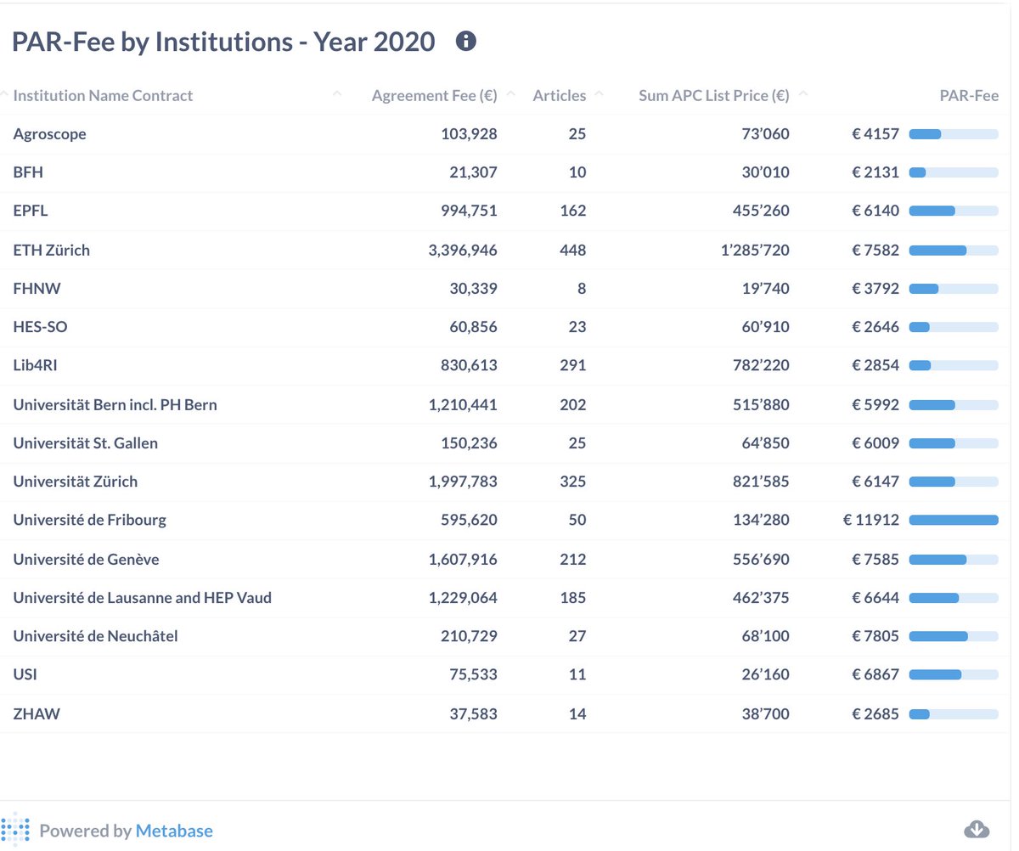Click the Agroscope PAR-Fee progress bar
Screen dimensions: 1019x851
coord(954,134)
